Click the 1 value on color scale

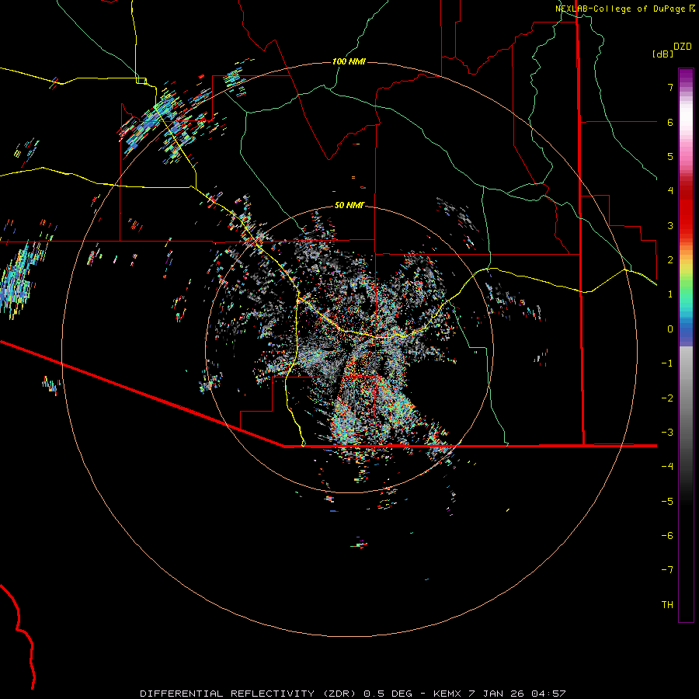tap(670, 294)
